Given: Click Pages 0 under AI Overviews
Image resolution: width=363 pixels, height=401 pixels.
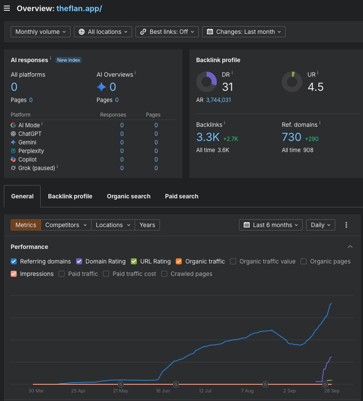Looking at the screenshot, I should [x=117, y=100].
